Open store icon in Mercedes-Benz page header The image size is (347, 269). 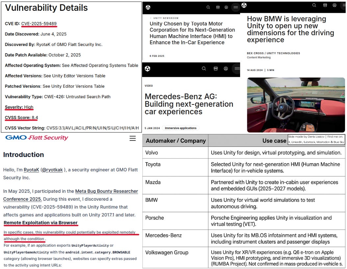tap(215, 69)
